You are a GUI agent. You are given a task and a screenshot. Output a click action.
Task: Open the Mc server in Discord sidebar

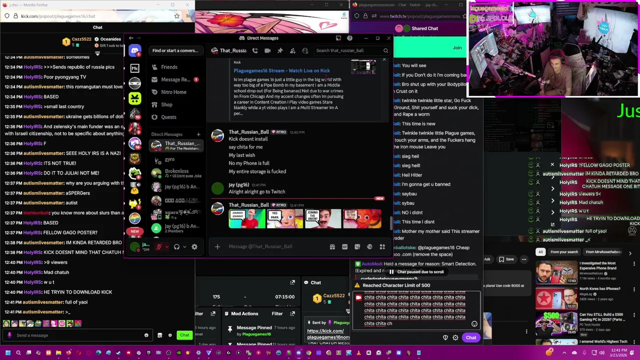coord(134,68)
